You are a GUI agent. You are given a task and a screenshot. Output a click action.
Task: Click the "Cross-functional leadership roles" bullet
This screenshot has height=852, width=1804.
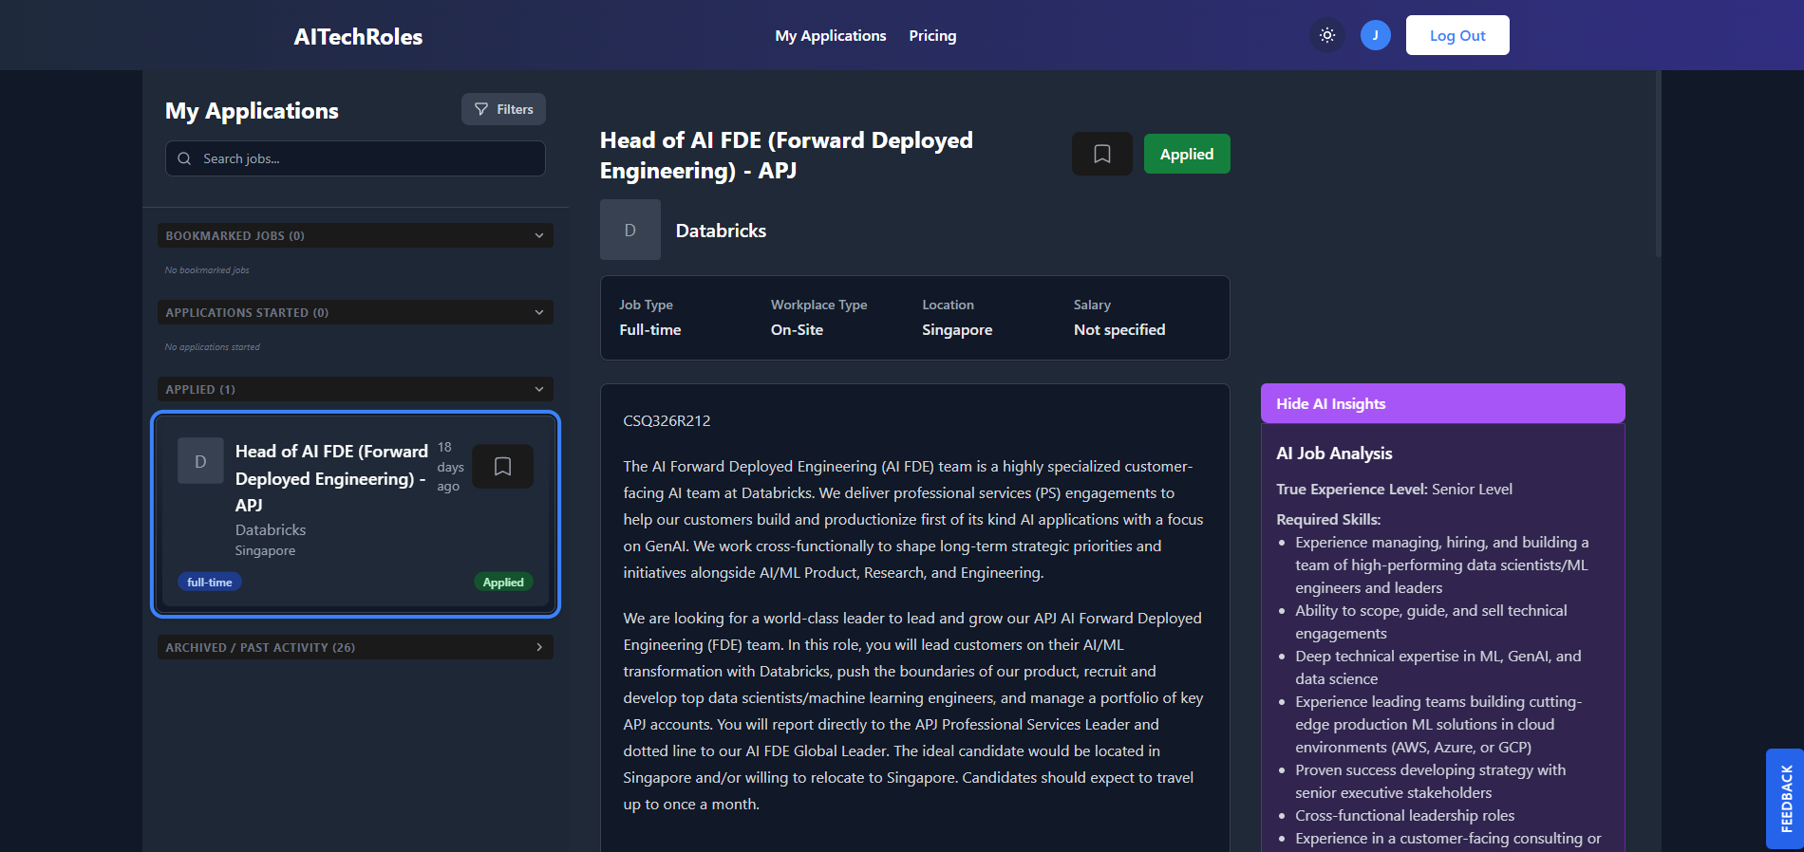1404,815
